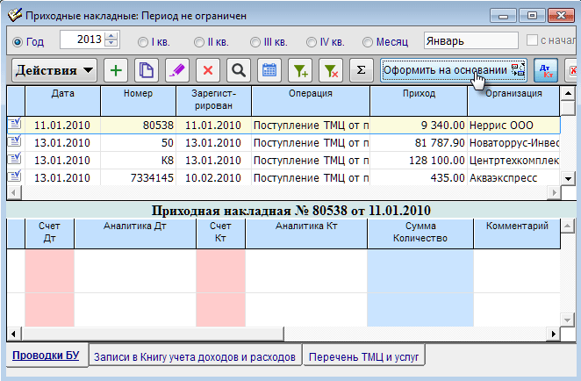This screenshot has width=581, height=381.
Task: Click the Организация column header
Action: 513,100
